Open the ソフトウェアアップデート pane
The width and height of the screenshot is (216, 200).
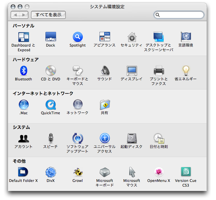[x=77, y=139]
